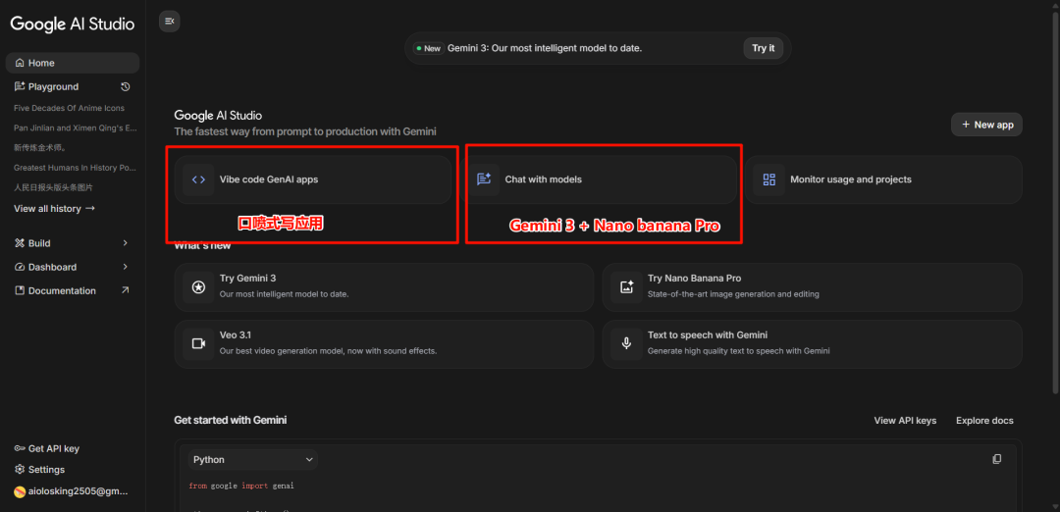Click the Home house icon in sidebar
Screen dimensions: 1060x512
click(20, 63)
